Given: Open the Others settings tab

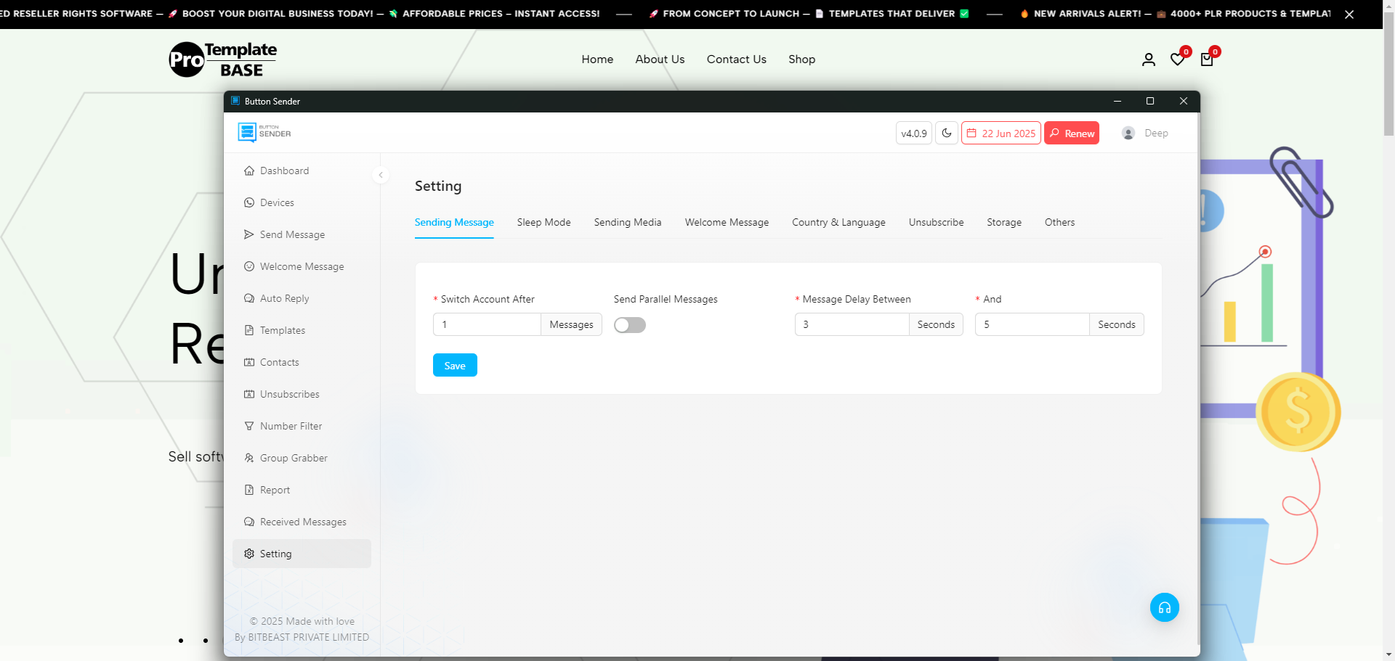Looking at the screenshot, I should point(1060,222).
